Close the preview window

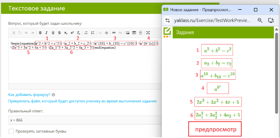tap(271, 10)
